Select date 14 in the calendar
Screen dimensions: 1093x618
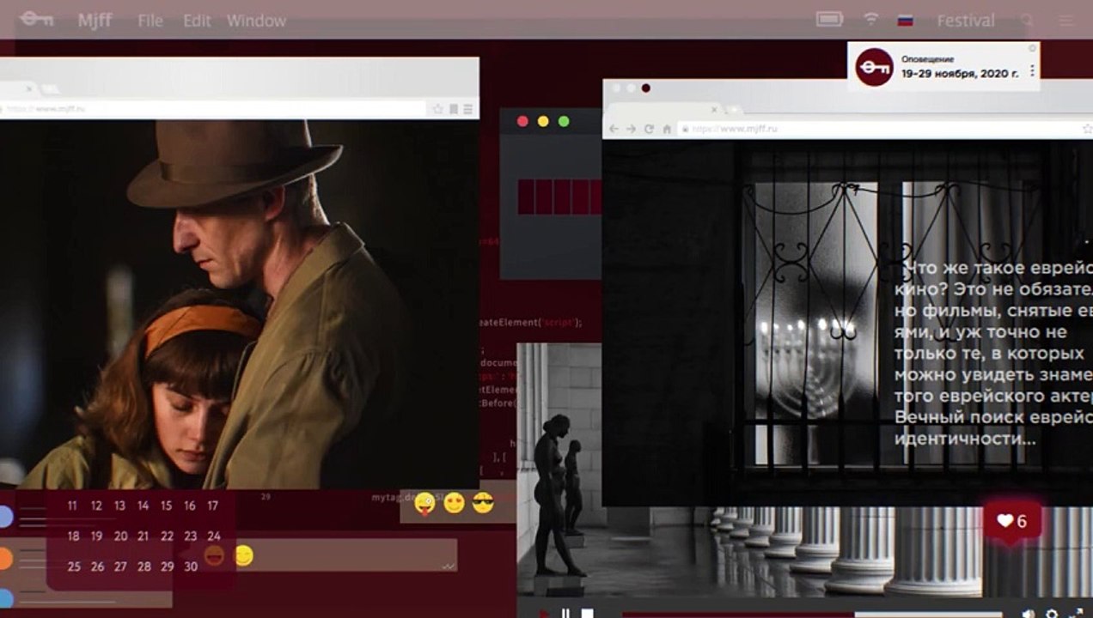143,506
